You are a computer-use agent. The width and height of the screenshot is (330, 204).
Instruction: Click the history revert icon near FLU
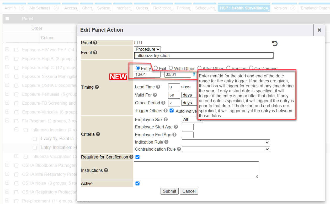(x=275, y=43)
